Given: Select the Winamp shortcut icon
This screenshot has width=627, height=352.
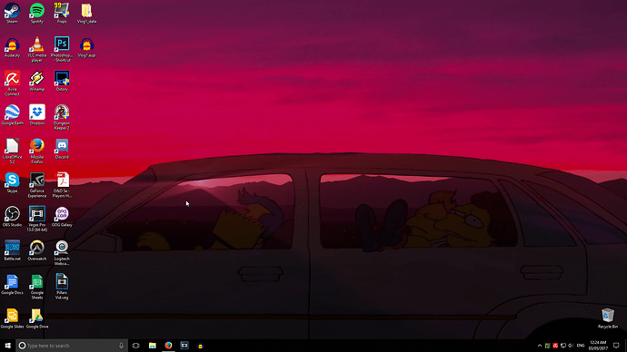Looking at the screenshot, I should pos(36,82).
